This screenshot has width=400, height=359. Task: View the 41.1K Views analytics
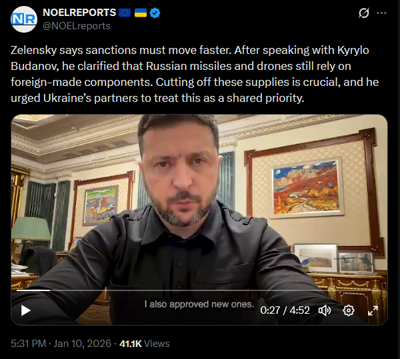tap(145, 344)
